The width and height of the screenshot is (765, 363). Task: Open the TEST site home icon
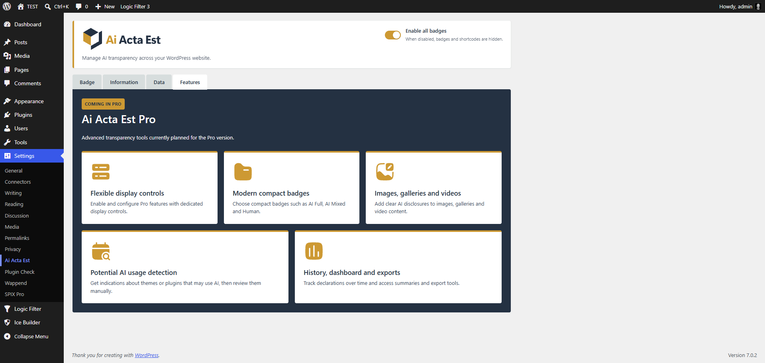click(x=21, y=6)
